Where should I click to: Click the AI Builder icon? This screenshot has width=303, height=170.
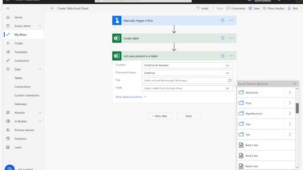pos(8,121)
